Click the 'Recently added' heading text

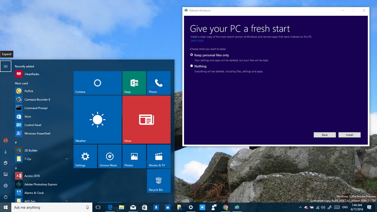pos(24,66)
